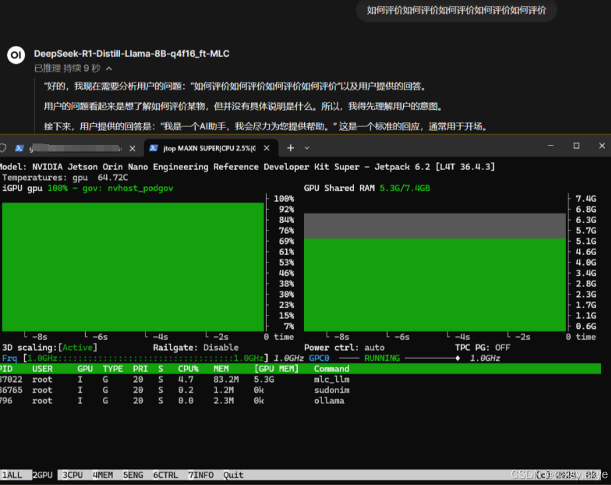Viewport: 611px width, 485px height.
Task: Open the 5ENG page in jtop
Action: click(x=133, y=475)
